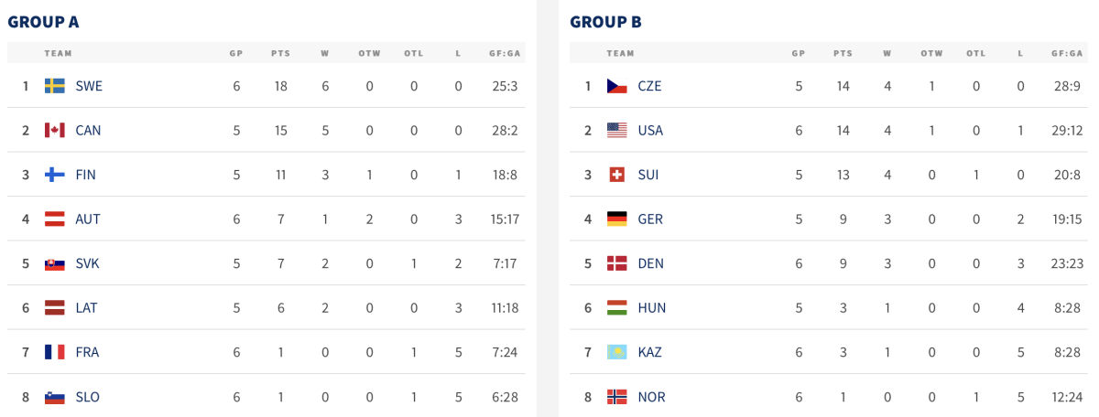
Task: Click the Norway flag icon
Action: (617, 397)
